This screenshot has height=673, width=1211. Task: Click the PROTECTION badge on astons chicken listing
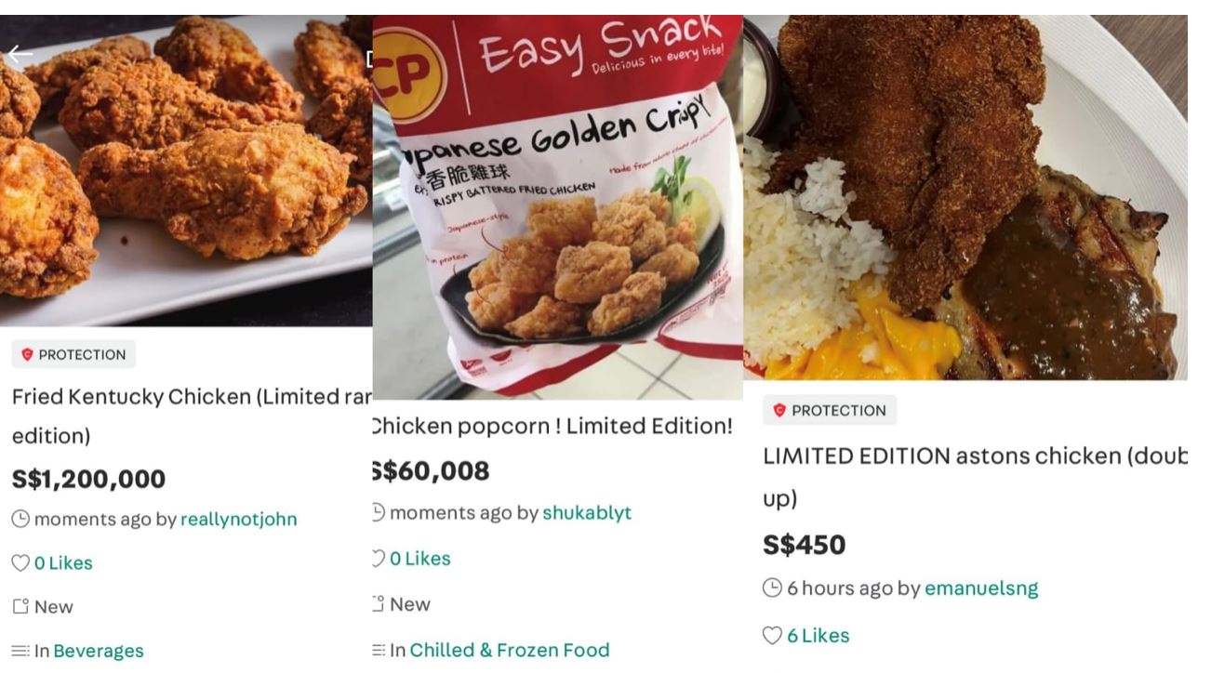829,410
